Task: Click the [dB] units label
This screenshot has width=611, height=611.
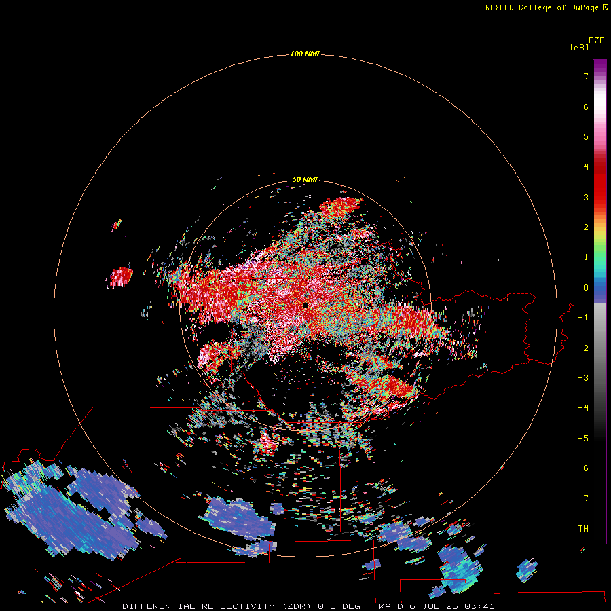Action: tap(579, 47)
